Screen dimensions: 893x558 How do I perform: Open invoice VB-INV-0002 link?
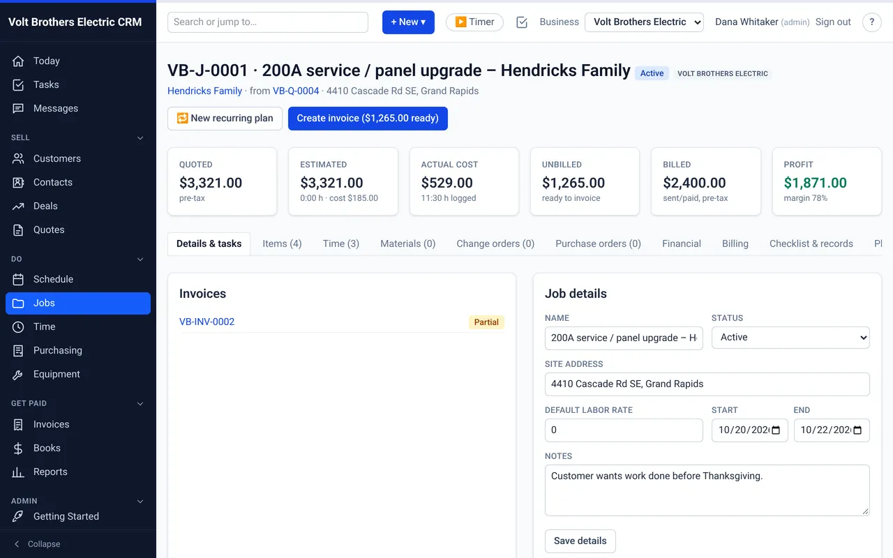(x=207, y=322)
